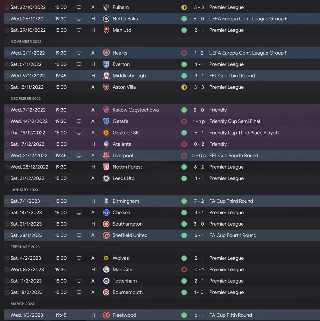Click the NOVEMBER 2022 month header
Image resolution: width=320 pixels, height=321 pixels.
[x=26, y=42]
